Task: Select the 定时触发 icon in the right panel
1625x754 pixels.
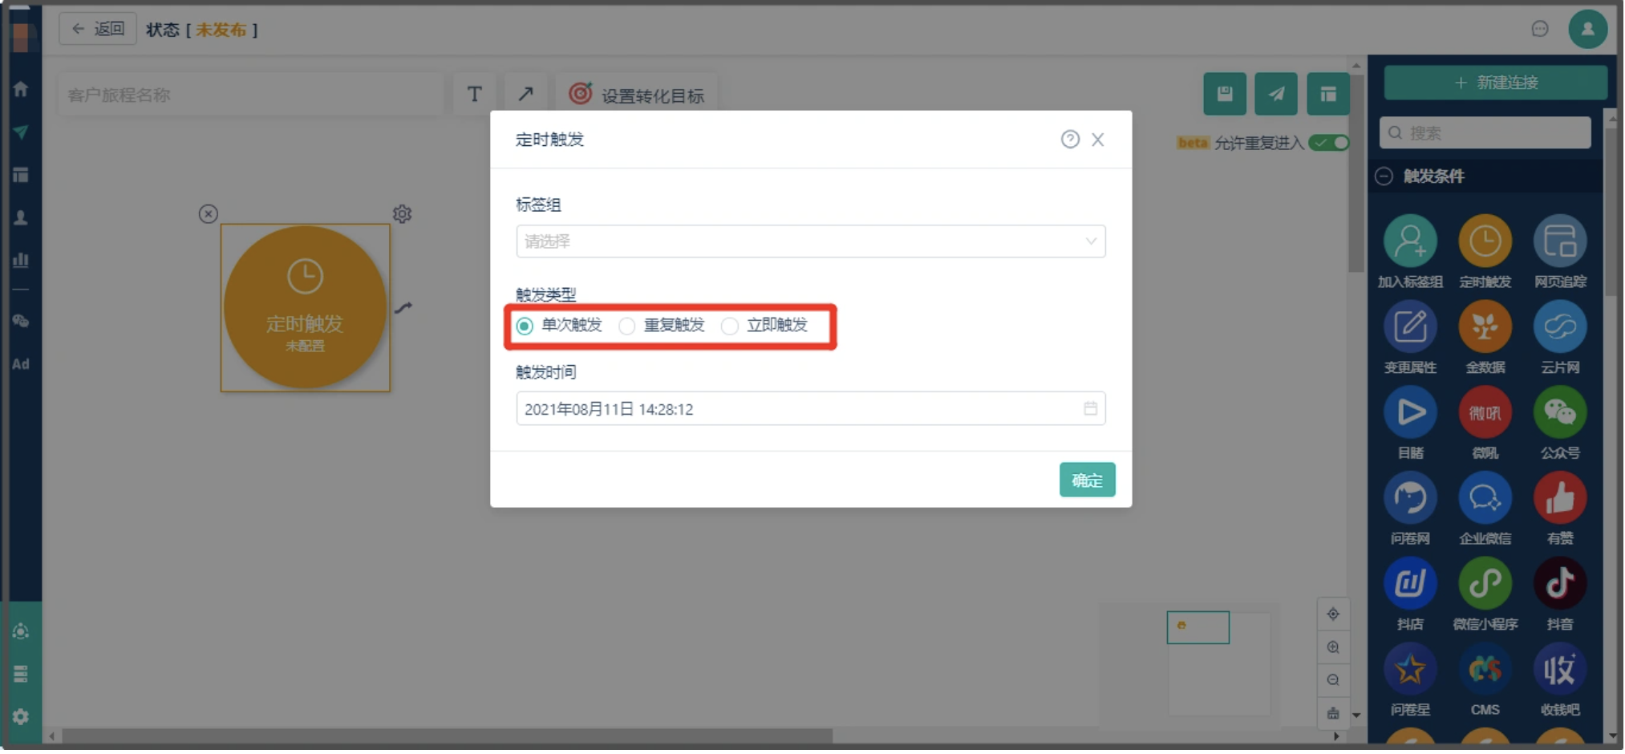Action: (1486, 241)
